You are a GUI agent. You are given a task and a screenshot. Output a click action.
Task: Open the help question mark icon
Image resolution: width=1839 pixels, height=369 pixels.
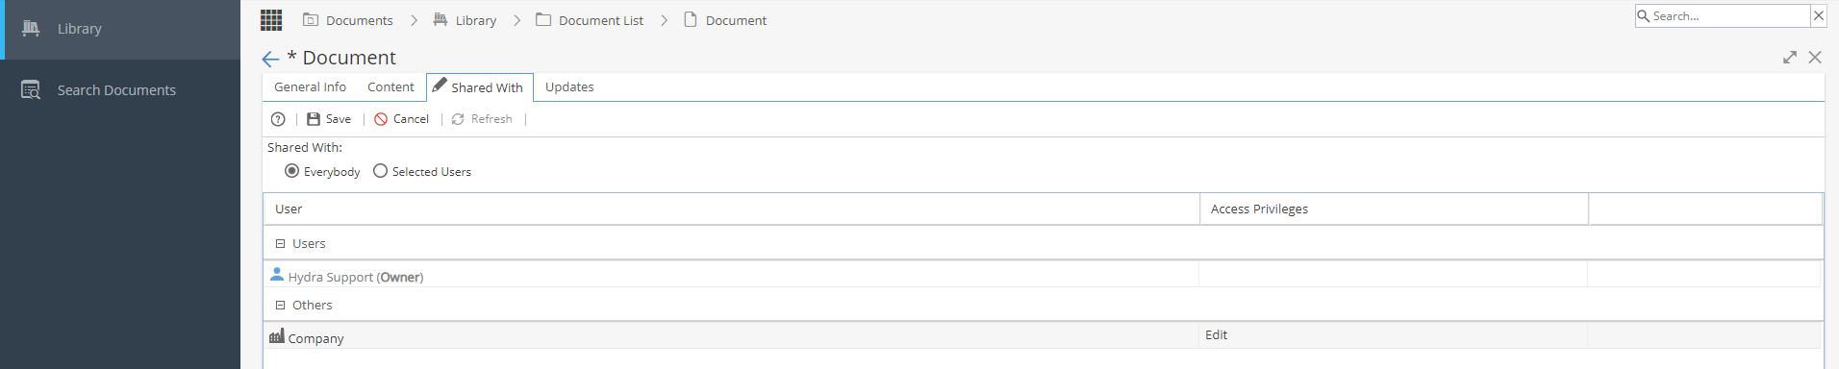[278, 119]
